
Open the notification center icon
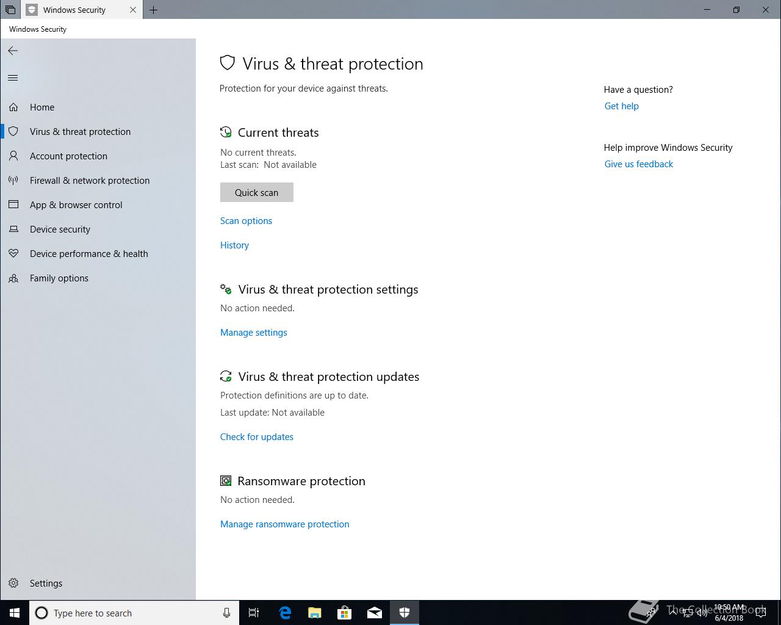click(761, 613)
